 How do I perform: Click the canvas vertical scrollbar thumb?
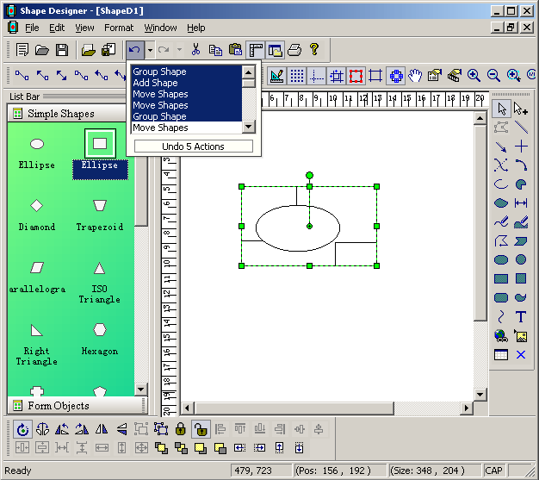(x=480, y=223)
